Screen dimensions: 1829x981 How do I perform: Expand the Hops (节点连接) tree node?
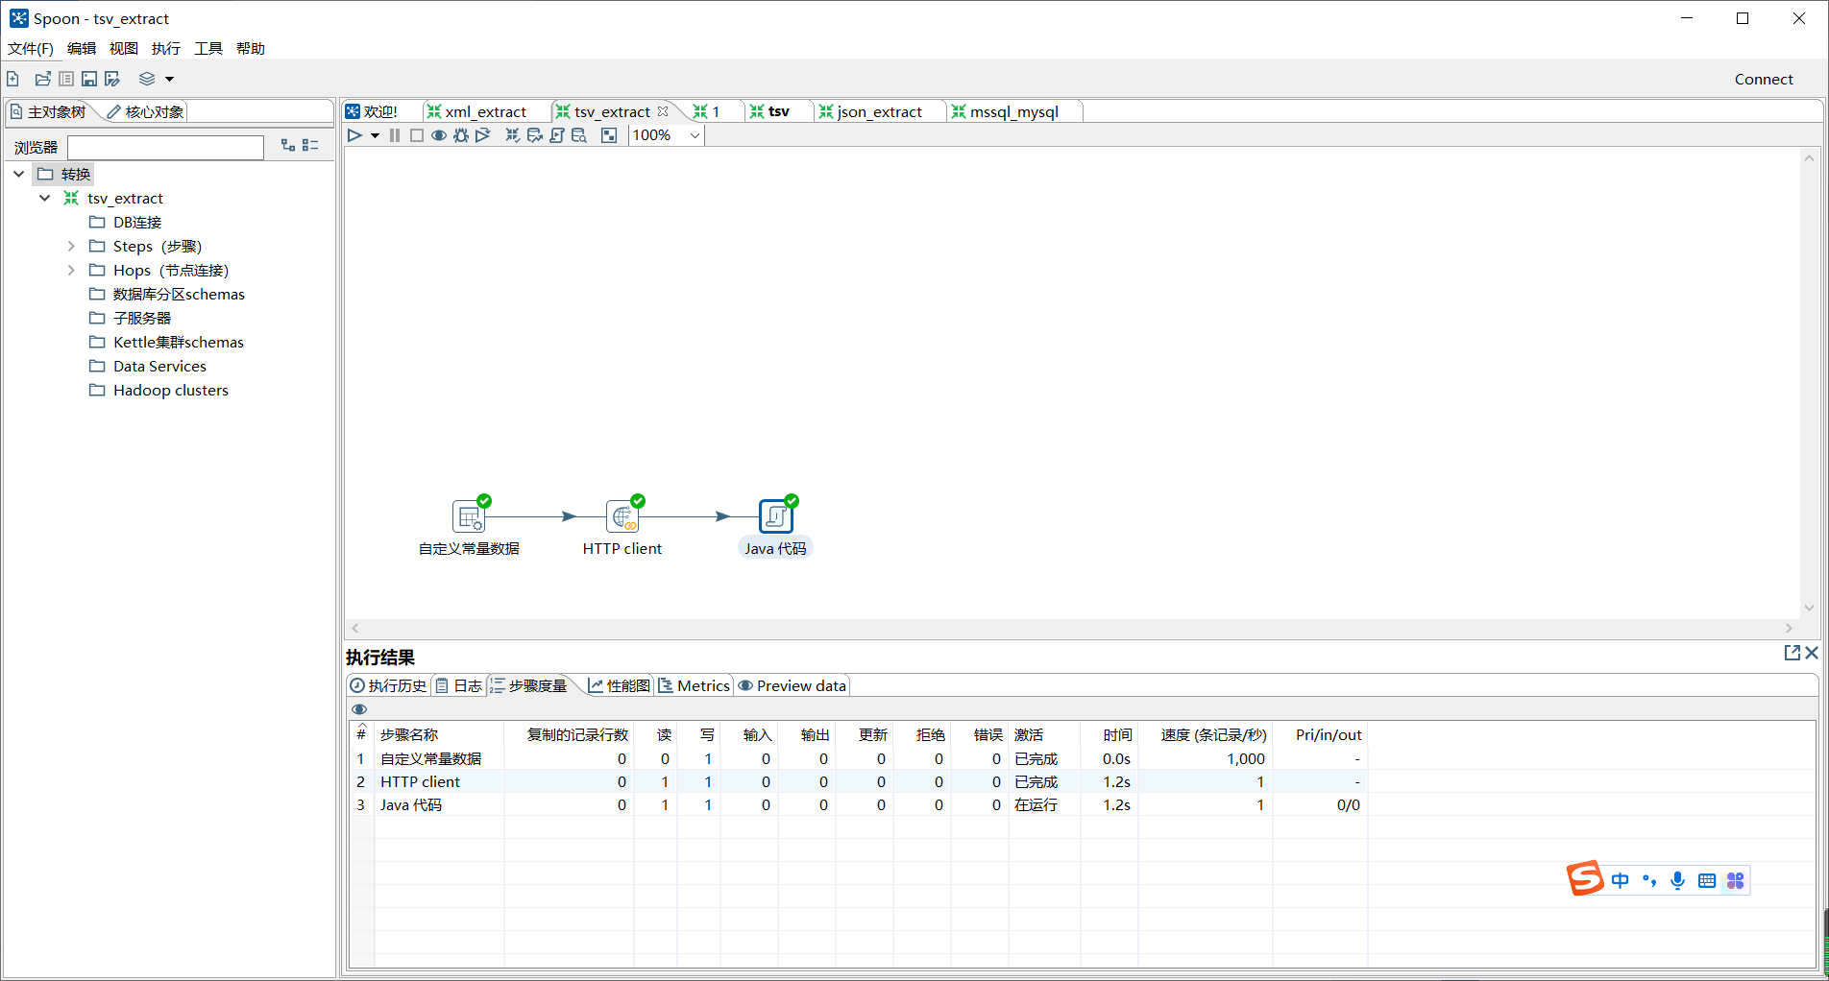[x=71, y=270]
